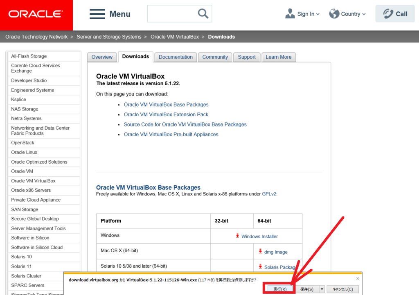Open Networking and Data Center Fabric Products
This screenshot has width=419, height=295.
click(41, 131)
